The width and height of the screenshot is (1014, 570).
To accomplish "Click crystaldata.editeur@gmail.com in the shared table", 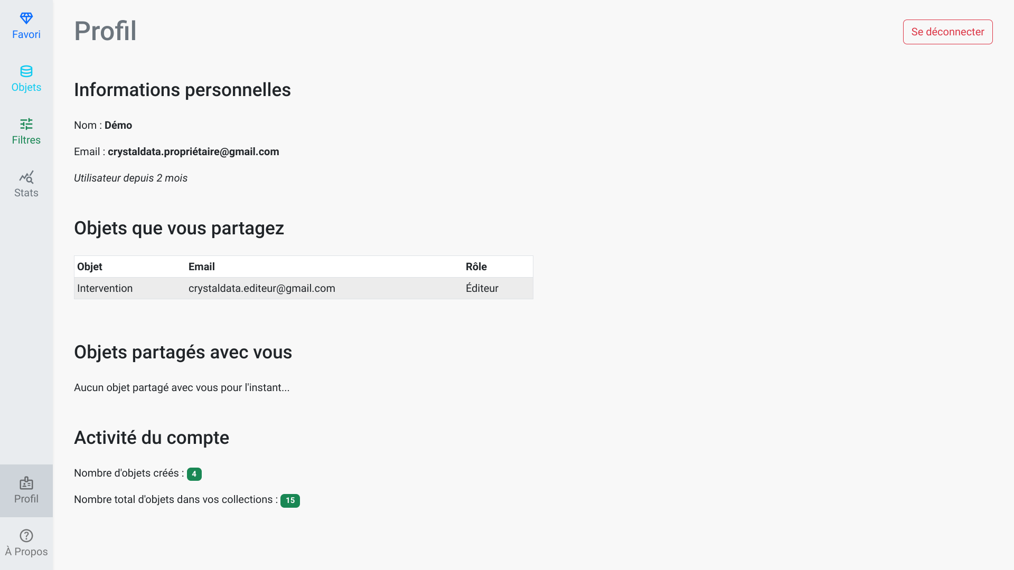I will (262, 288).
